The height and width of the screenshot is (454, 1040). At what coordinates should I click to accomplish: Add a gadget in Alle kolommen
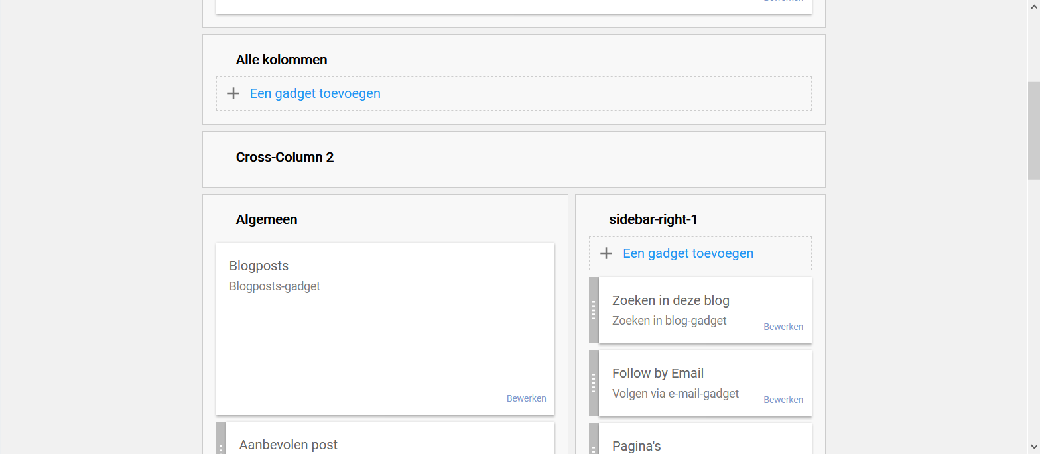[x=315, y=93]
